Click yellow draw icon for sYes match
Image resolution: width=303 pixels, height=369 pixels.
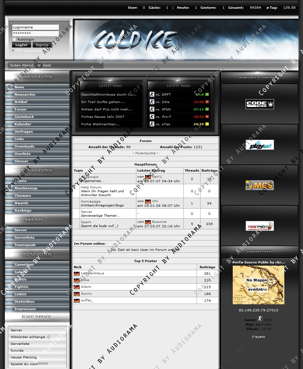[x=207, y=124]
